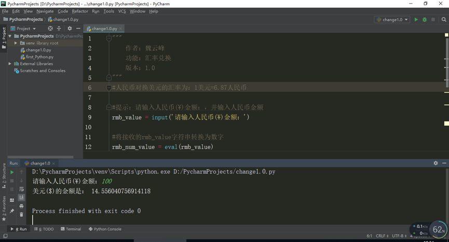Clear all Run console output with trash icon
This screenshot has height=242, width=449.
click(x=21, y=214)
